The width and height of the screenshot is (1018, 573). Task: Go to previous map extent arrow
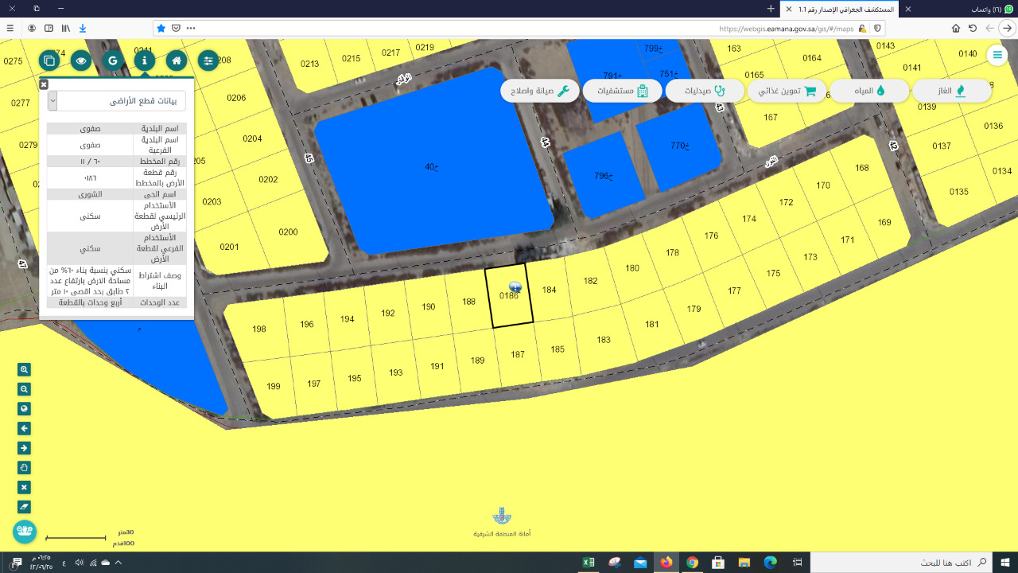pos(25,428)
